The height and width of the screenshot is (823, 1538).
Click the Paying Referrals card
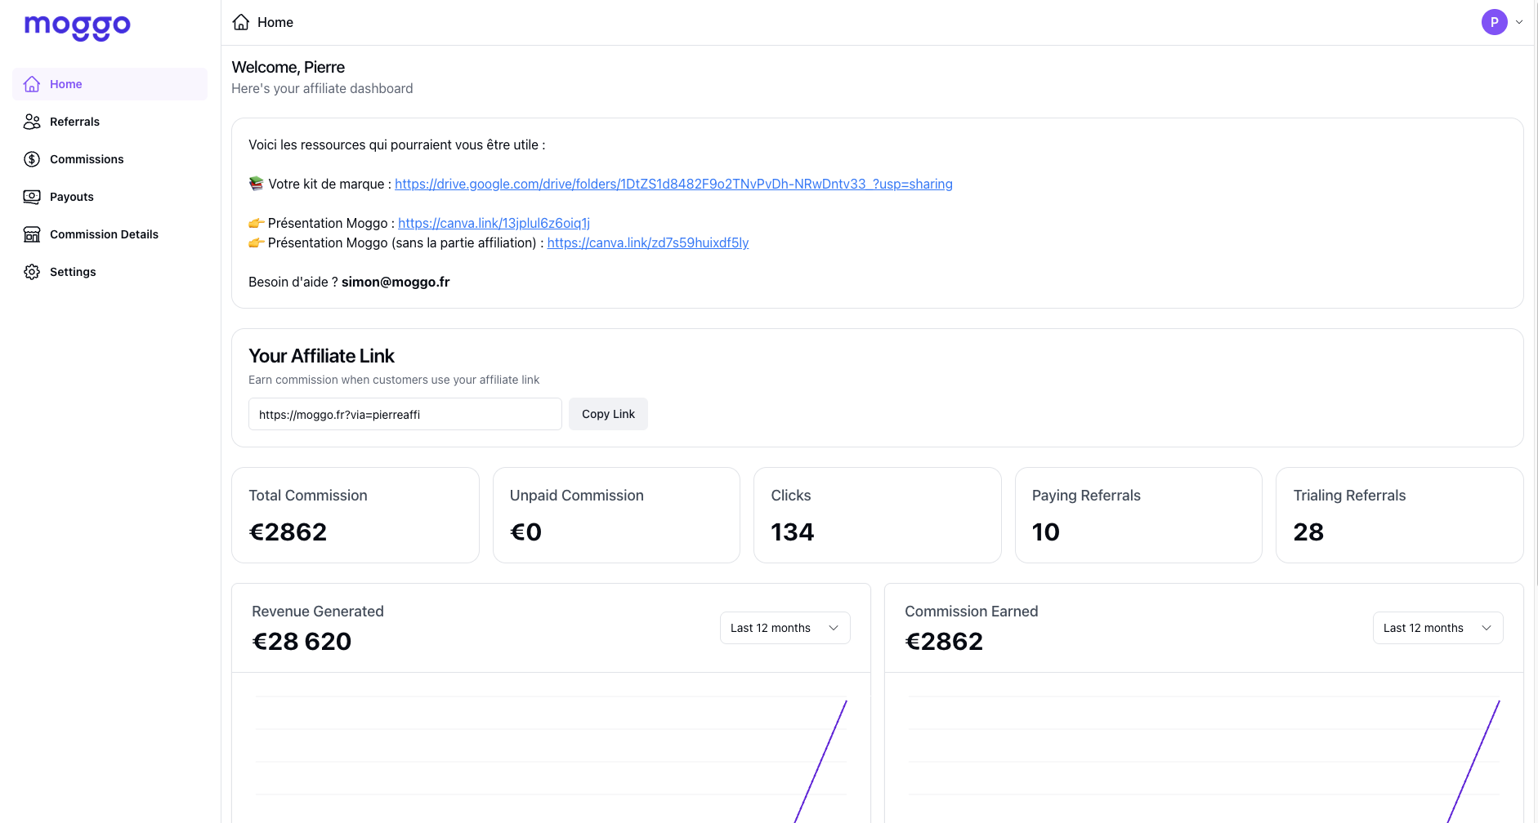pos(1138,515)
